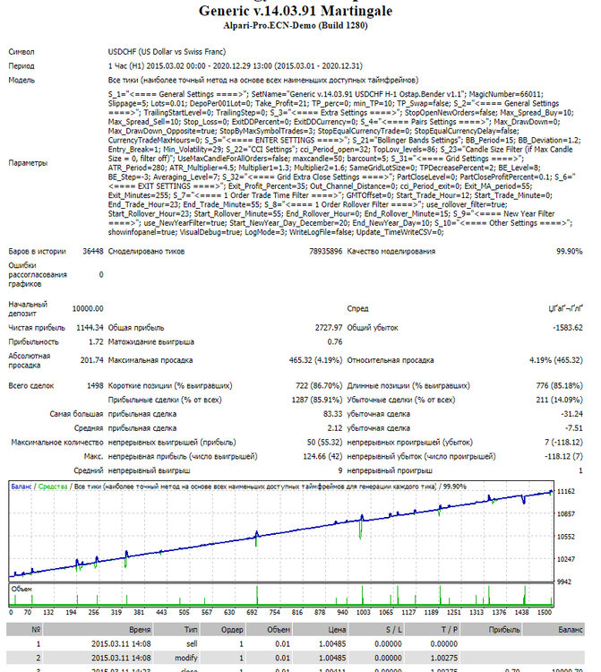This screenshot has height=672, width=601.
Task: Click the balance chart axis label 11162
Action: (x=566, y=492)
